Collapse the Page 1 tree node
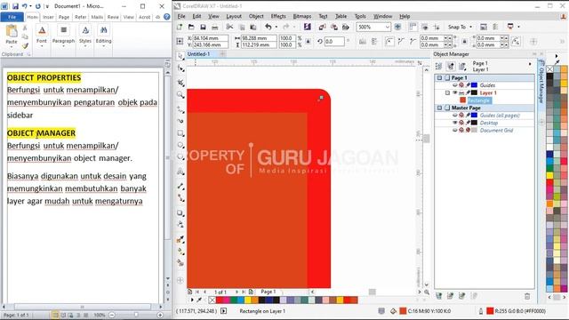The image size is (569, 320). click(x=439, y=77)
